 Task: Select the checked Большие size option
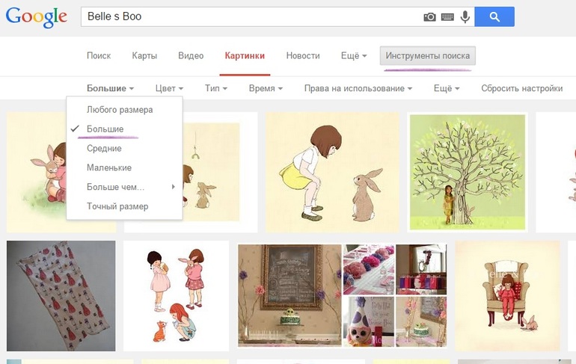coord(105,129)
